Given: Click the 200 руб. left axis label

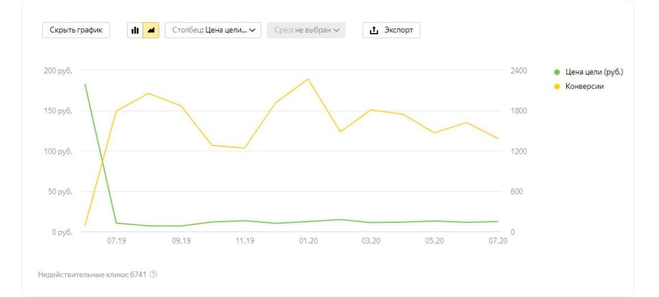Looking at the screenshot, I should coord(58,71).
